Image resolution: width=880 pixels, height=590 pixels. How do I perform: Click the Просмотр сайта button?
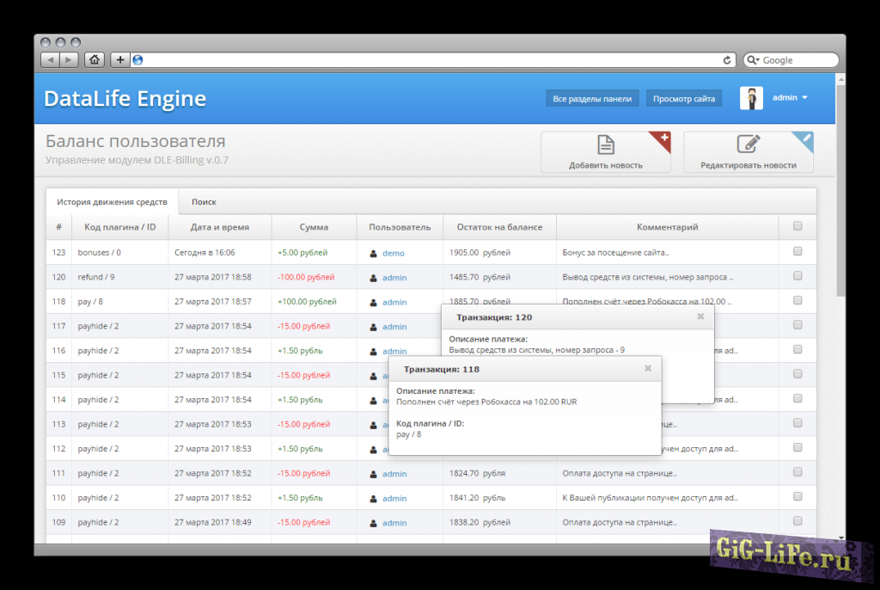click(683, 99)
